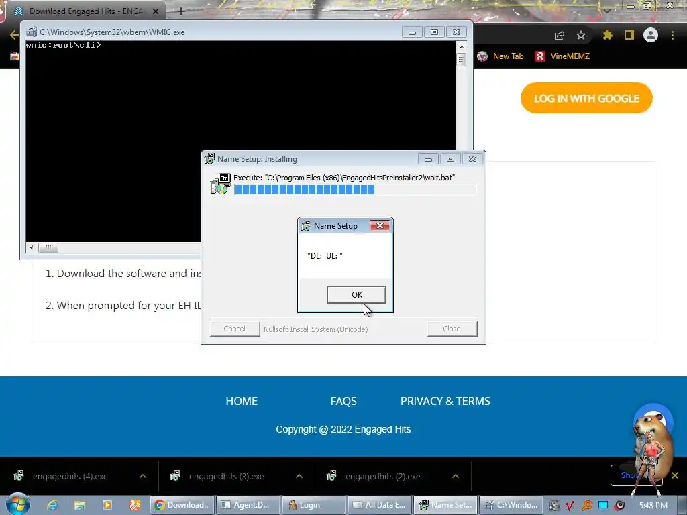The width and height of the screenshot is (687, 515).
Task: Close the Chrome downloads bar
Action: coord(675,475)
